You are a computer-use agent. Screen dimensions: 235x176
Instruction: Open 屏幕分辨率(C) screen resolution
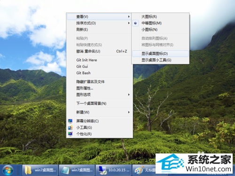(100, 121)
